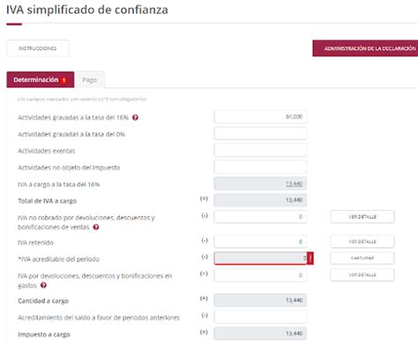Click Actividades gravadas tasa 16% input field

(260, 116)
